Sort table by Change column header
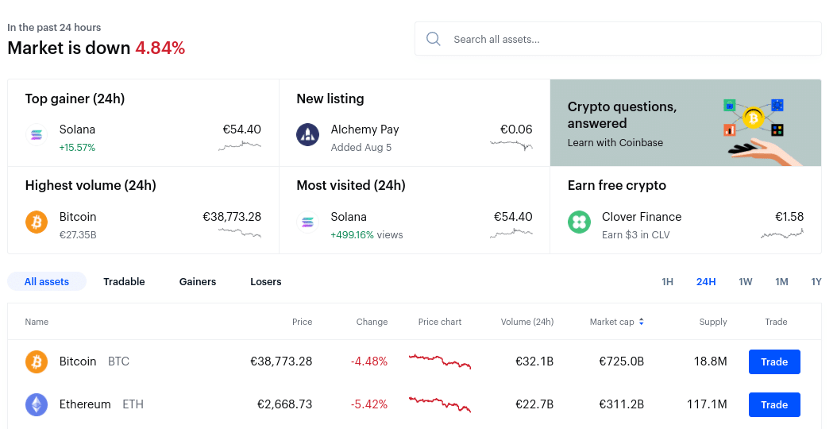837x429 pixels. (372, 322)
